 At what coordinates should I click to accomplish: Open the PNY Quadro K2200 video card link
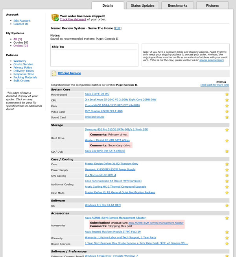coord(104,111)
